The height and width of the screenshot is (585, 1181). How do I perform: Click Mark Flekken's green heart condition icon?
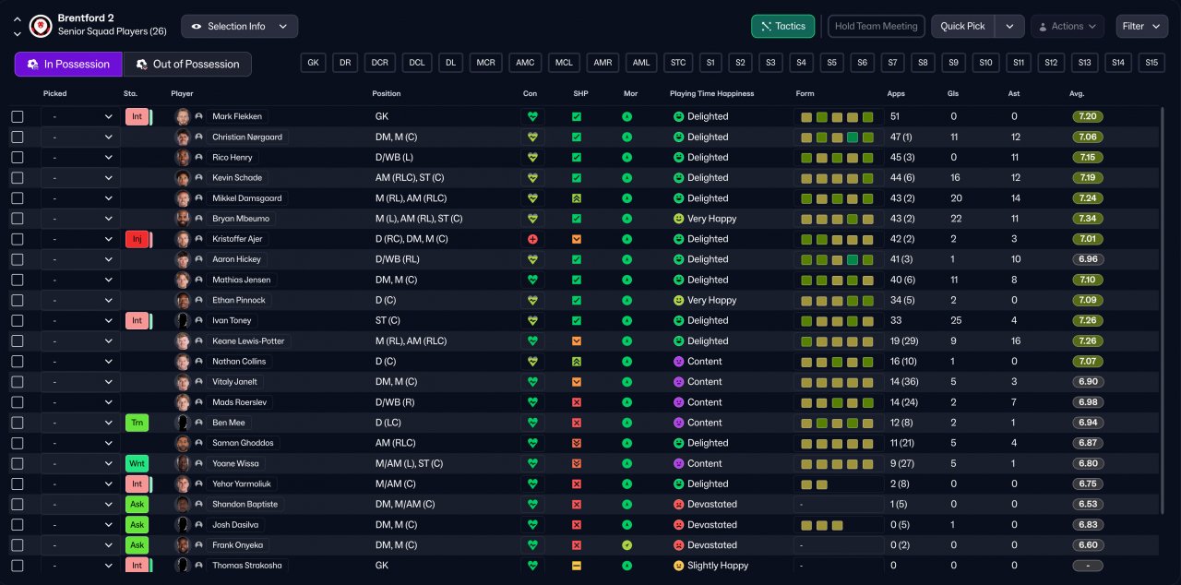point(532,117)
